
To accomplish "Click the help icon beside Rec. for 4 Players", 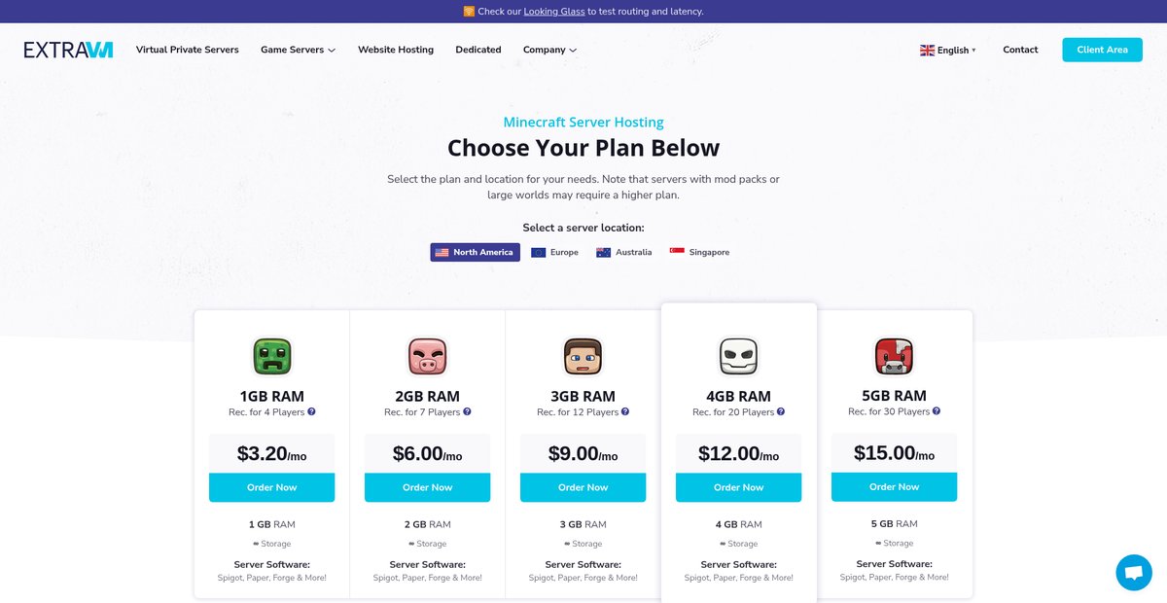I will tap(311, 411).
